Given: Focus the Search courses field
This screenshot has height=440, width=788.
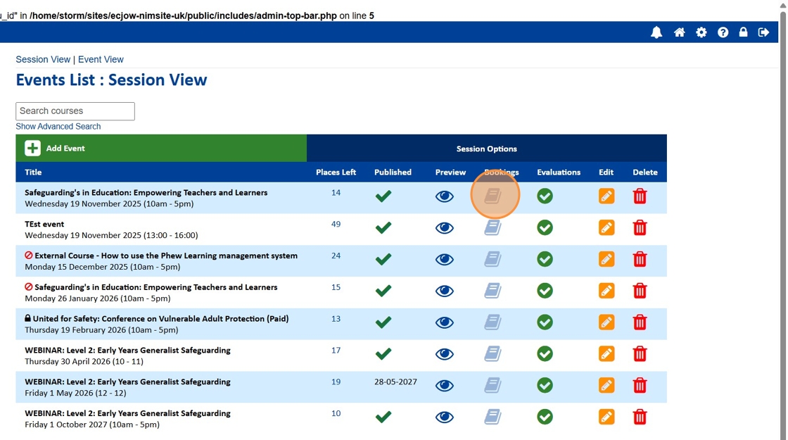Looking at the screenshot, I should [75, 111].
